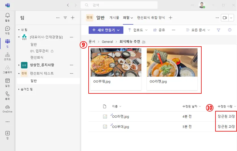The width and height of the screenshot is (237, 151).
Task: Select the 랜선회식 channel
Action: tap(37, 57)
